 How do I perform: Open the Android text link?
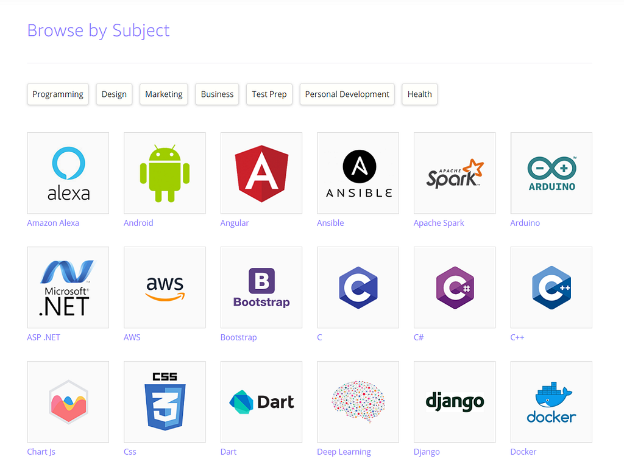(x=138, y=223)
